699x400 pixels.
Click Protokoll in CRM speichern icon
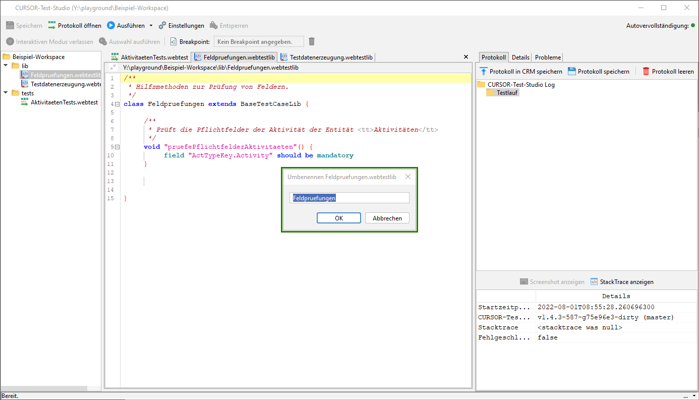pos(484,72)
